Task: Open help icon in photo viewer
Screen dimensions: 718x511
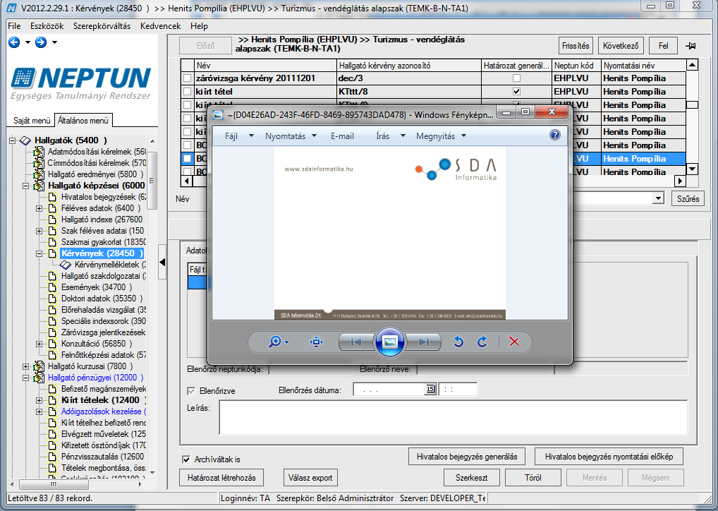Action: tap(554, 136)
